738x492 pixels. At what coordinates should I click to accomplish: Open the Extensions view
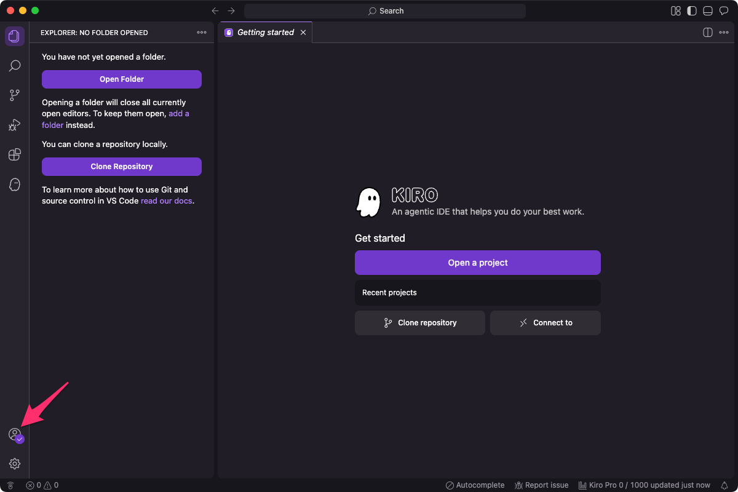click(15, 154)
